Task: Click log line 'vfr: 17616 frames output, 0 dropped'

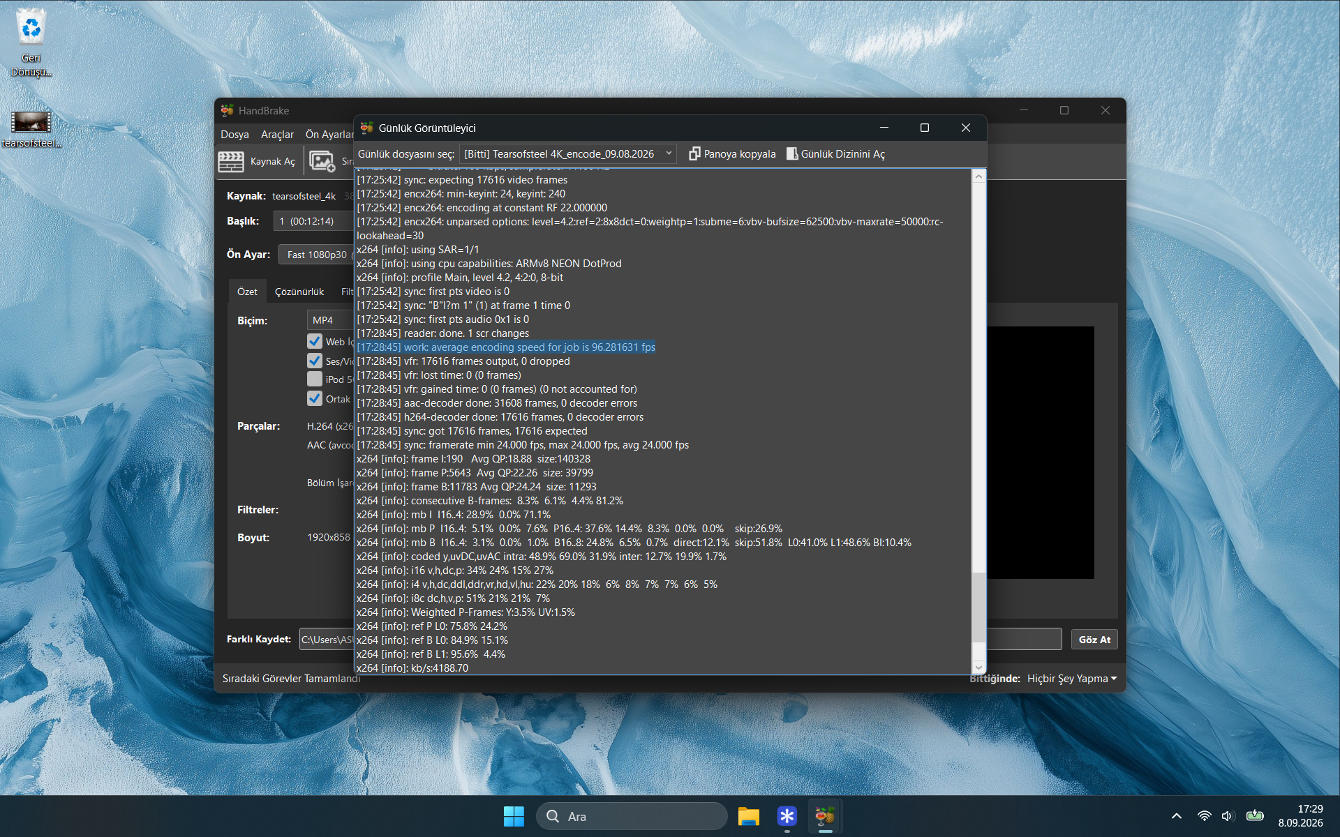Action: coord(463,361)
